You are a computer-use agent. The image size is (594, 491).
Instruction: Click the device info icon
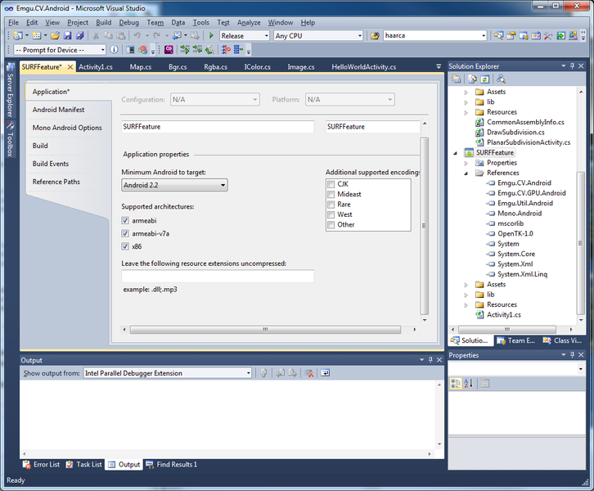pos(114,50)
